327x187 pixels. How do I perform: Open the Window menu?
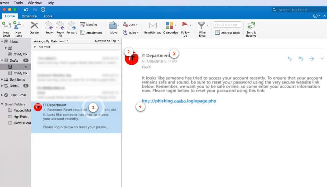pyautogui.click(x=35, y=3)
